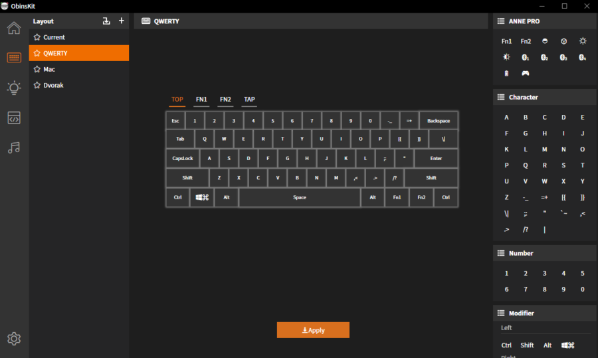Pick the Fn2 key in ANNE PRO panel
Viewport: 598px width, 358px height.
(526, 41)
